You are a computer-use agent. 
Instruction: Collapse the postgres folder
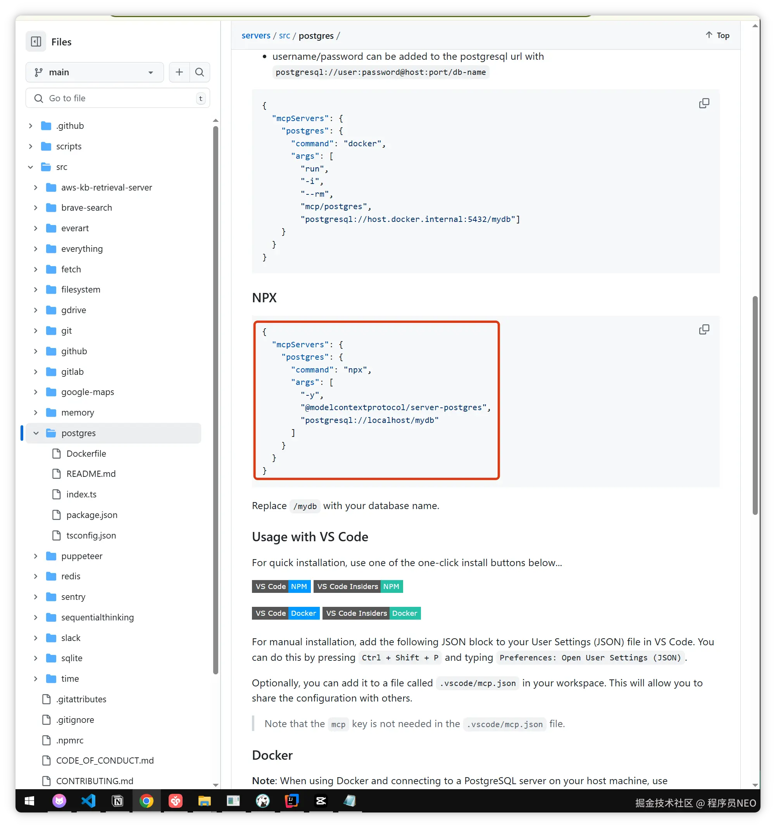pyautogui.click(x=36, y=433)
